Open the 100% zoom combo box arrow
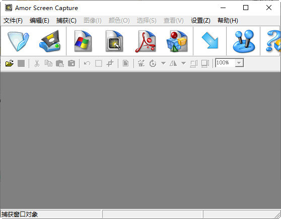Screen dimensions: 281x219 [239, 63]
